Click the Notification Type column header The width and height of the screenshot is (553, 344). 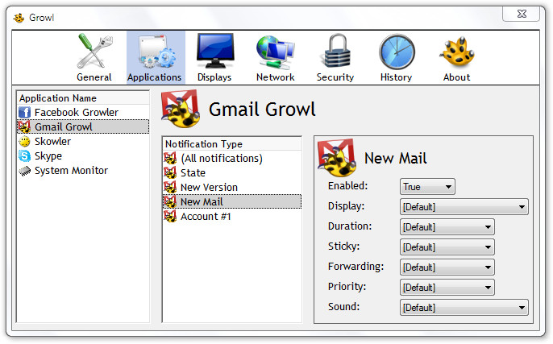tap(232, 143)
